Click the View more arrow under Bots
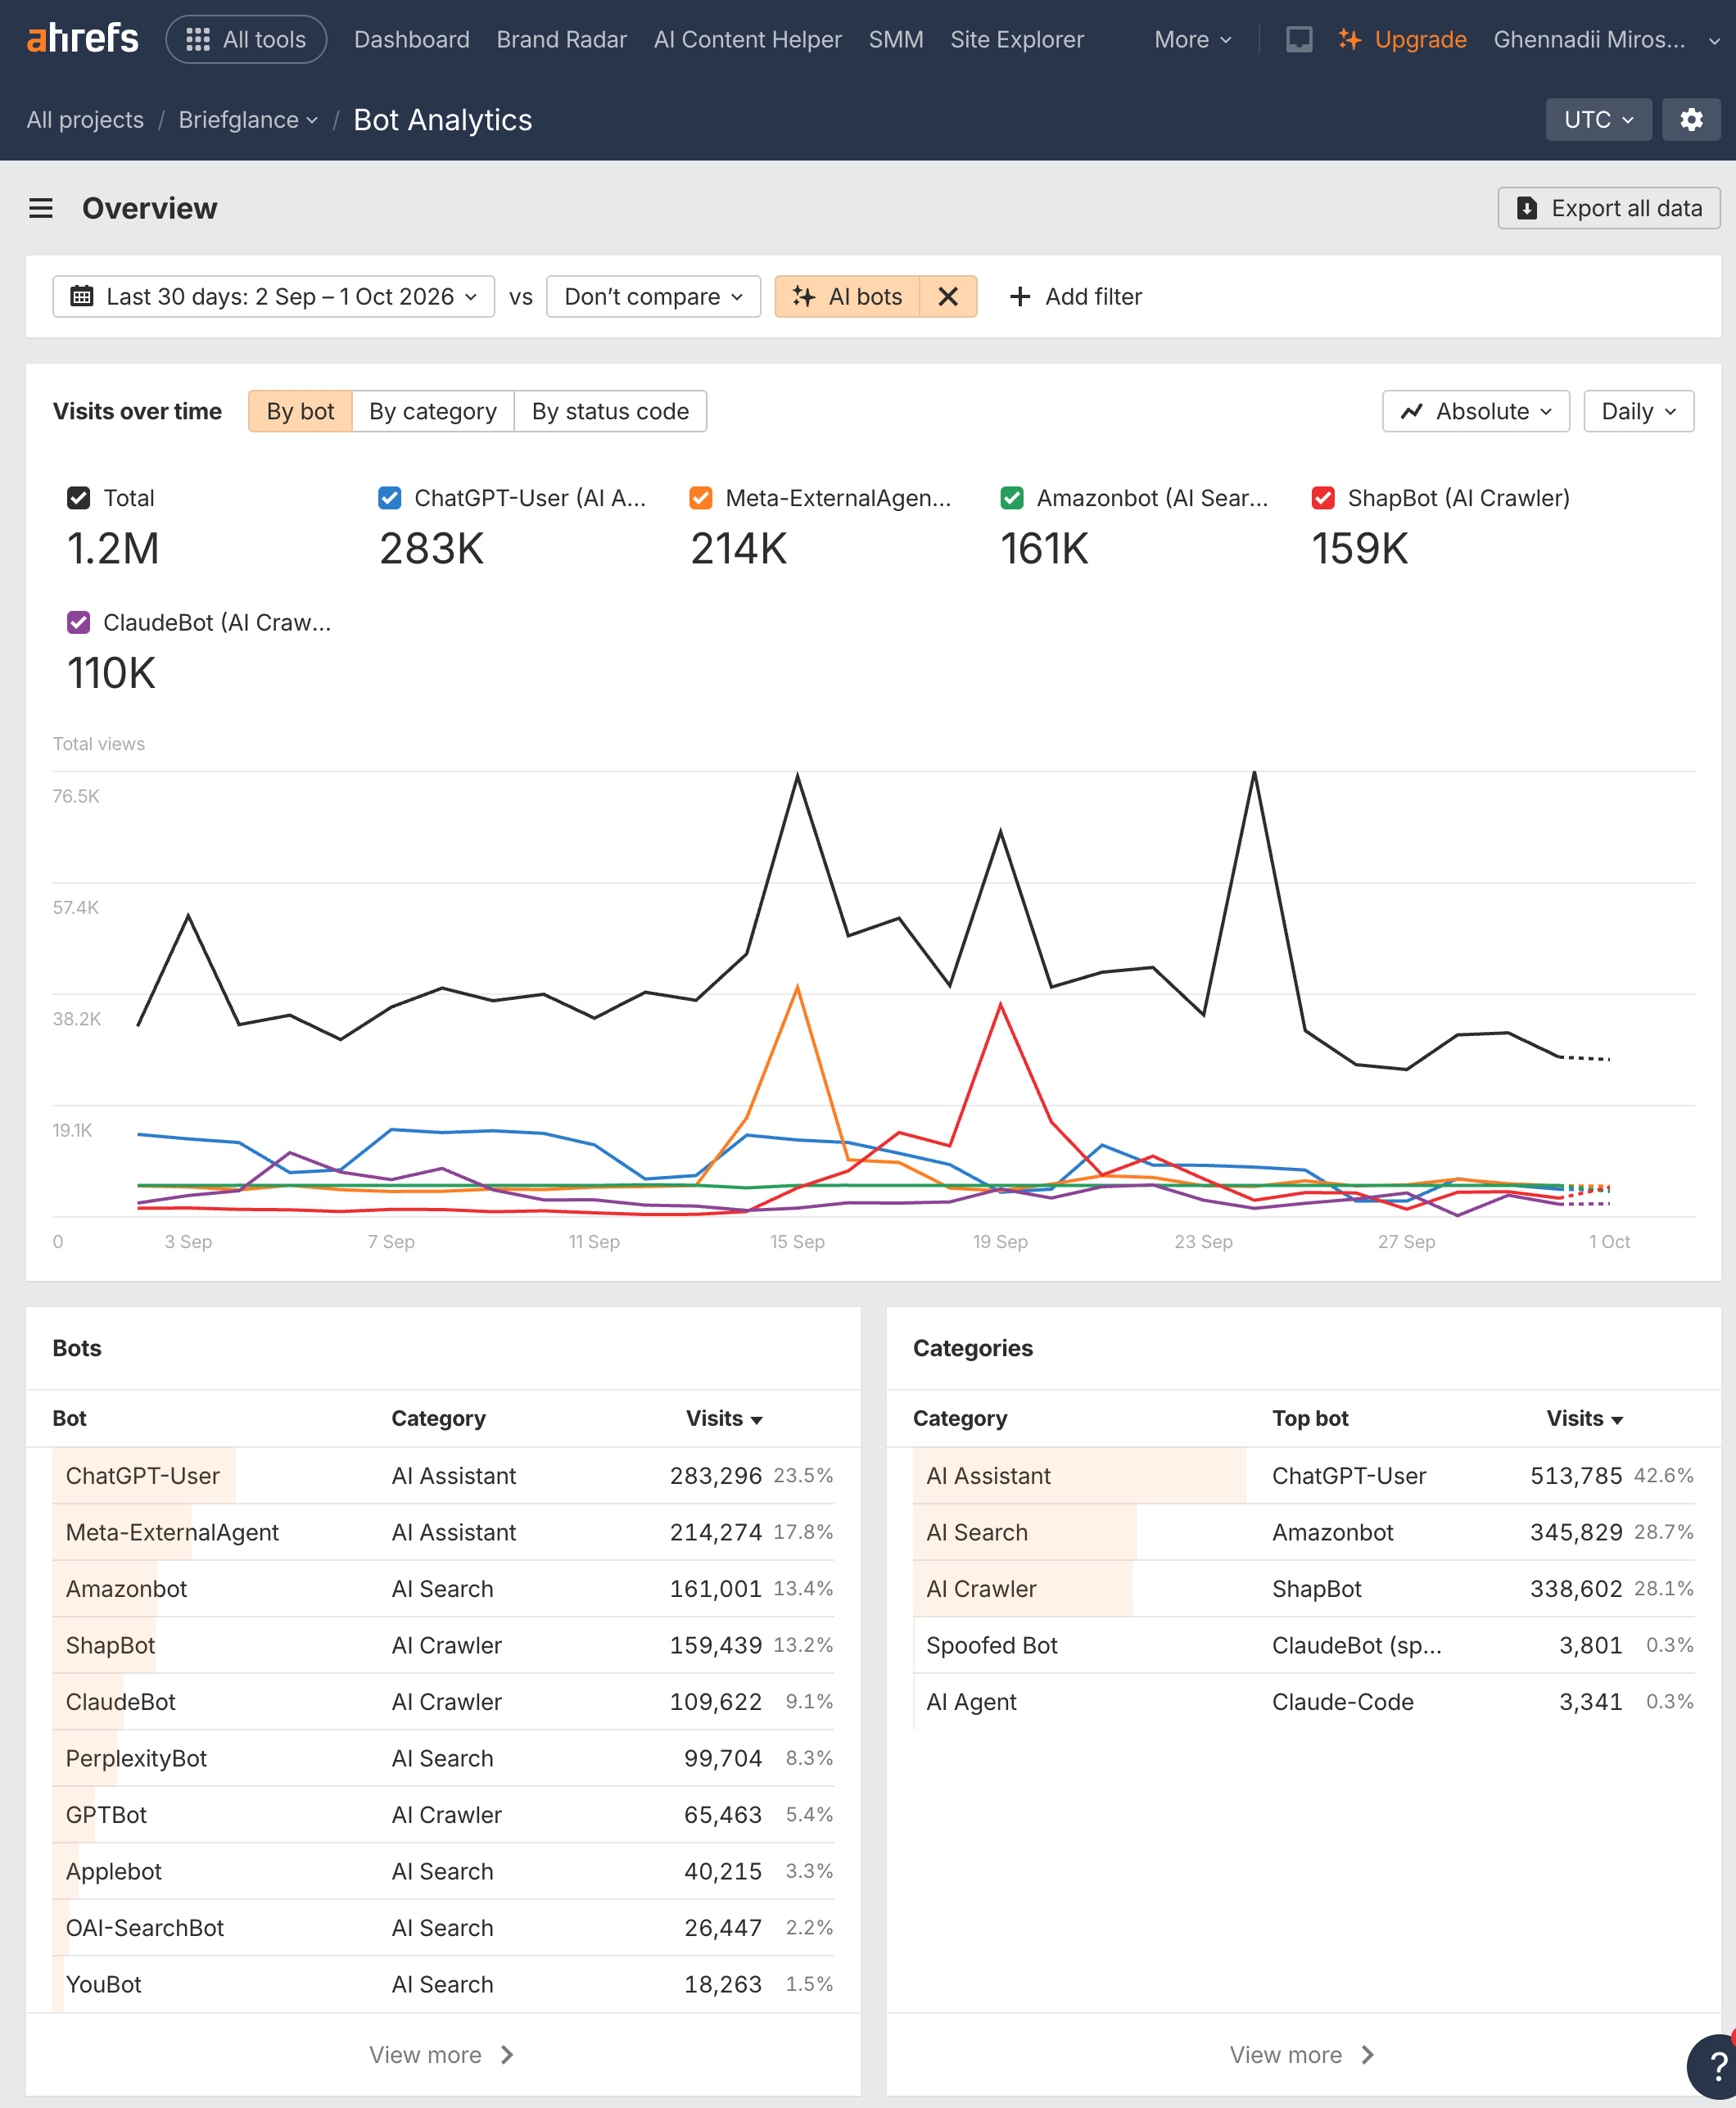Viewport: 1736px width, 2108px height. tap(507, 2054)
